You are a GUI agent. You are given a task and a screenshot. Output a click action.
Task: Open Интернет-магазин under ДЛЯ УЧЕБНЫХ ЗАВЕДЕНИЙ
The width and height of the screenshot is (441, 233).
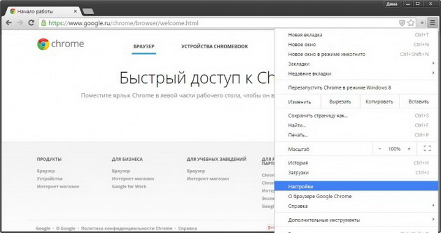[208, 179]
